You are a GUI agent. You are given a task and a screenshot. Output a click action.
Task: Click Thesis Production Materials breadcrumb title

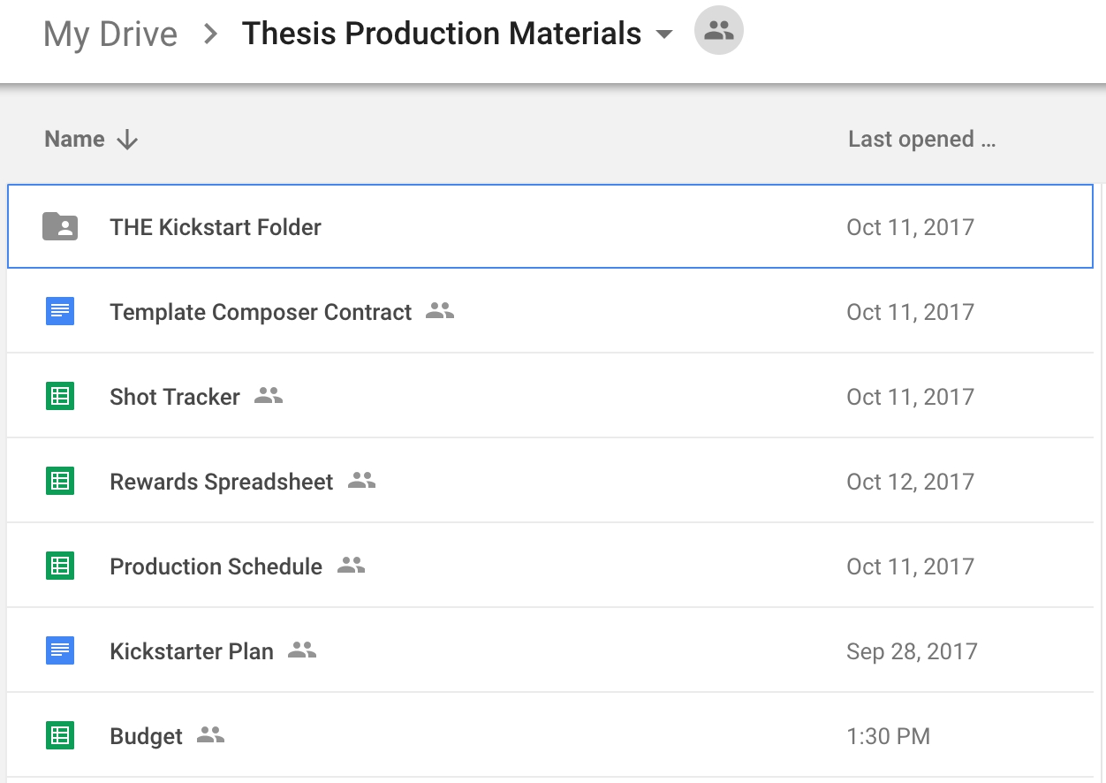point(442,34)
